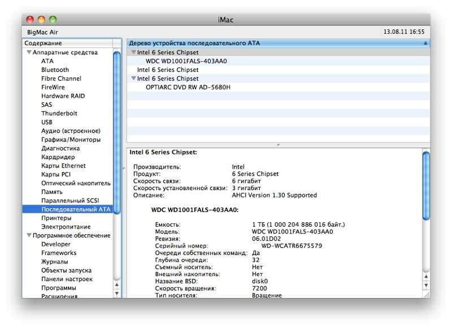
Task: Select the WDC WD1001FALS-403AA0 drive
Action: [186, 61]
